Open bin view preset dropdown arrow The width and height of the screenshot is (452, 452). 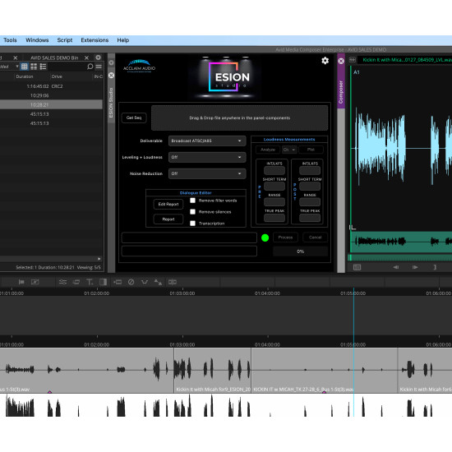[17, 67]
